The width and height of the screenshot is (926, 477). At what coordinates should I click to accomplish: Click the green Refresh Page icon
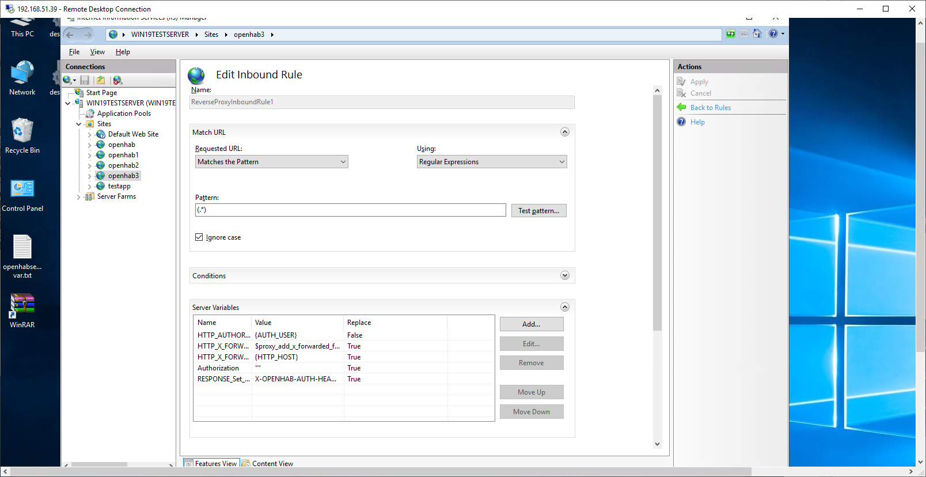click(x=730, y=34)
